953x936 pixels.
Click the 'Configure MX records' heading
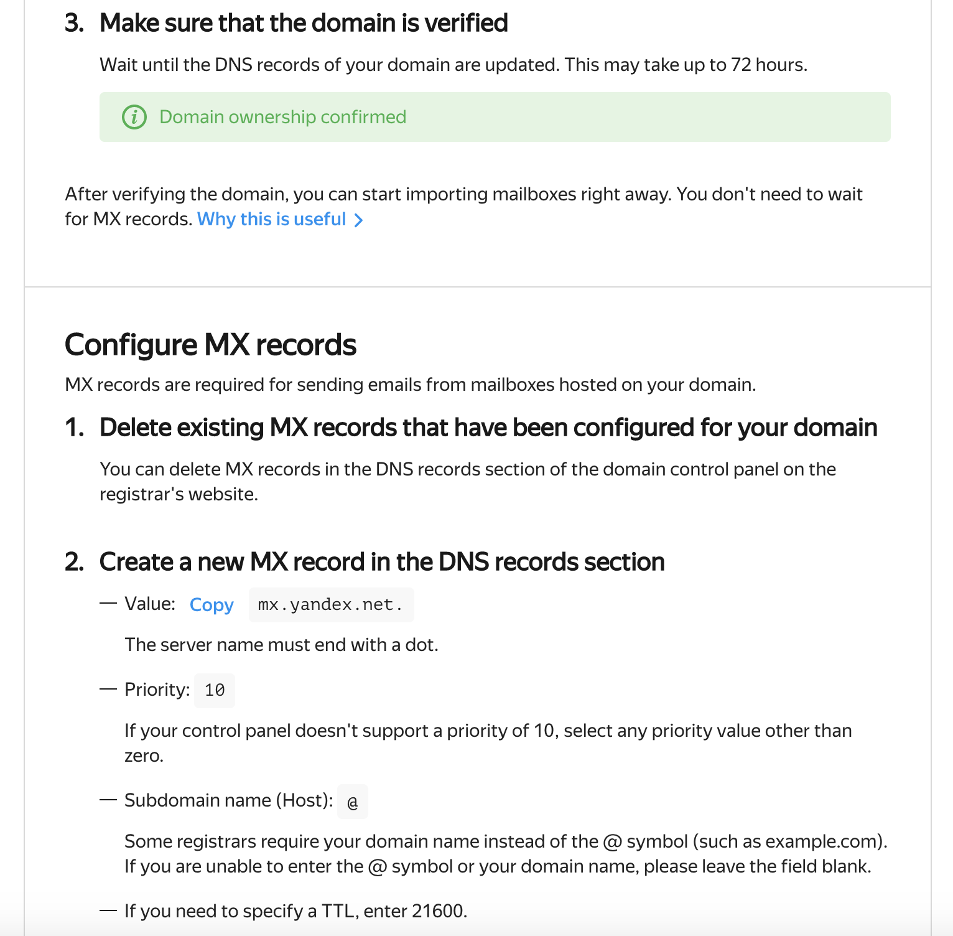pos(210,345)
